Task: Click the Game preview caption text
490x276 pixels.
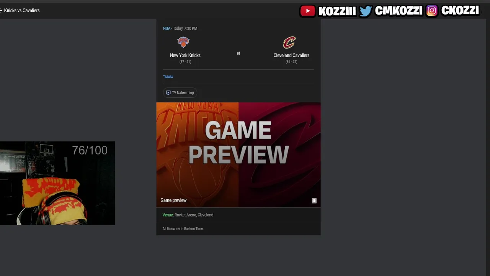Action: click(x=173, y=200)
